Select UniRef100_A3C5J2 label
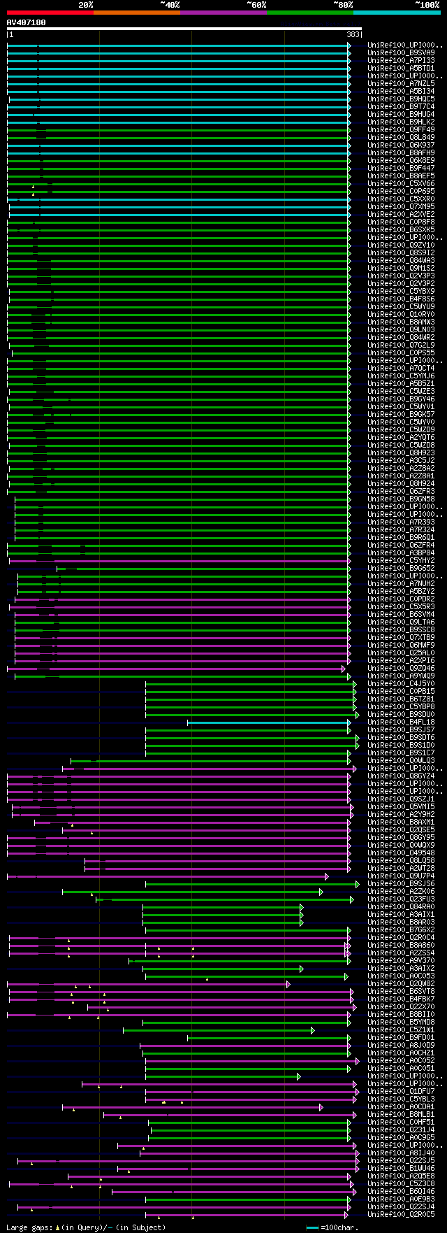This screenshot has width=447, height=1233. tap(401, 460)
